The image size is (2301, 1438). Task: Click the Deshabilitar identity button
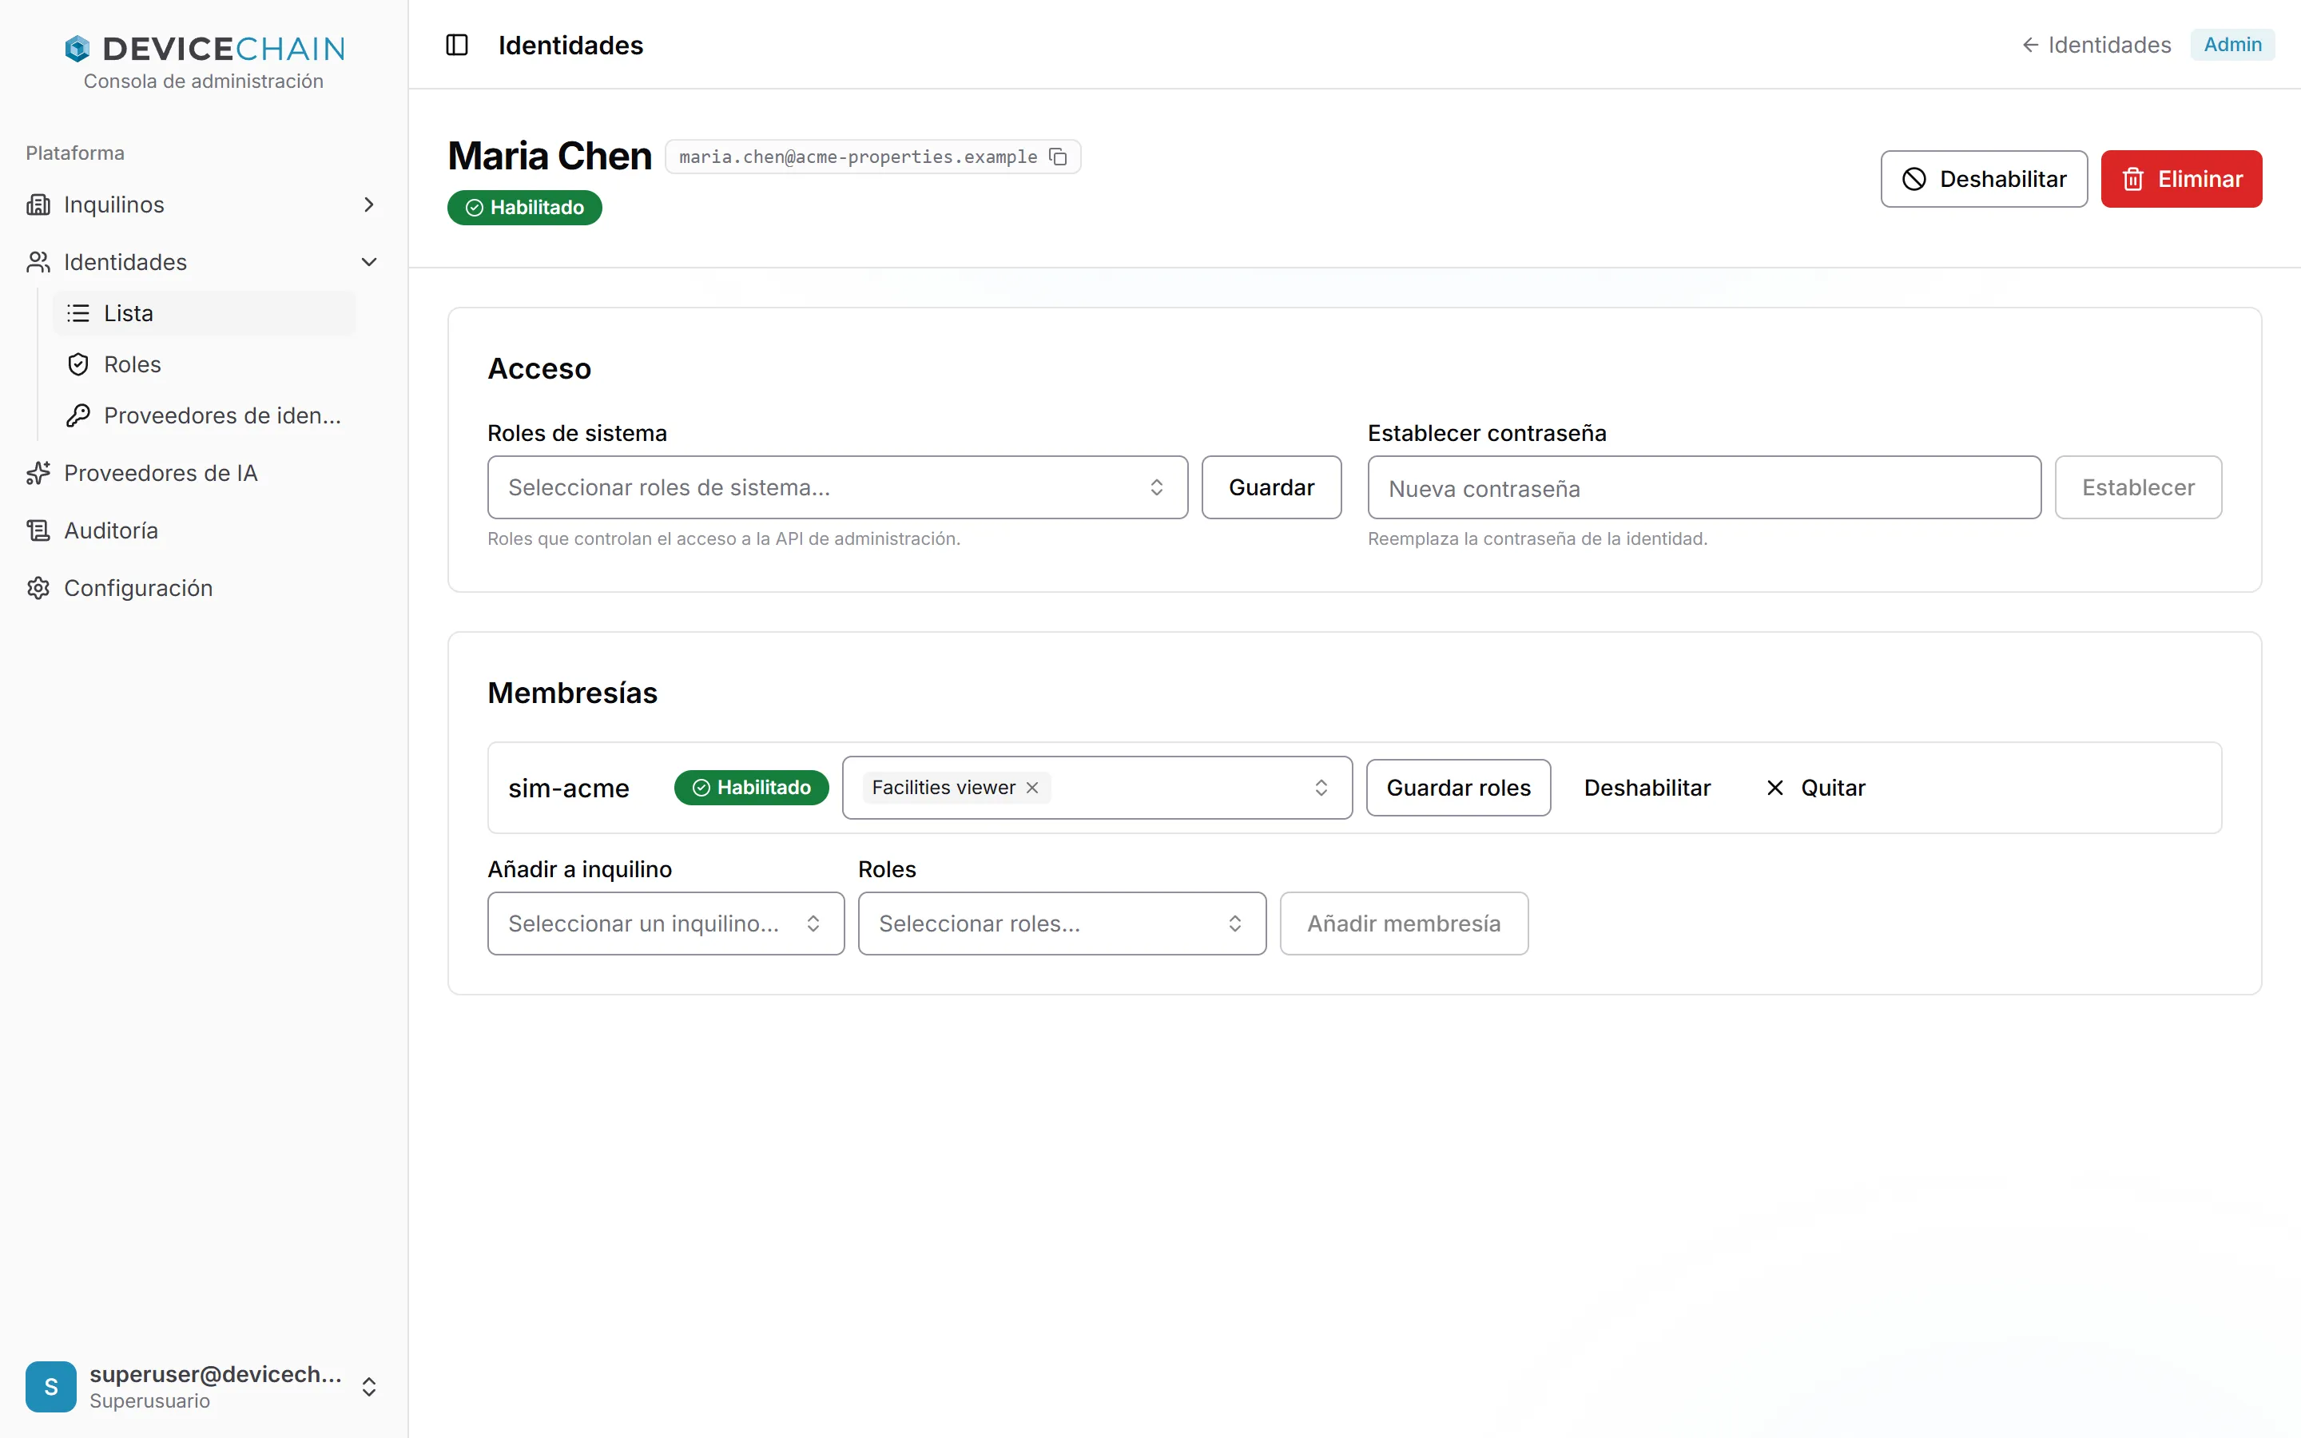1984,179
